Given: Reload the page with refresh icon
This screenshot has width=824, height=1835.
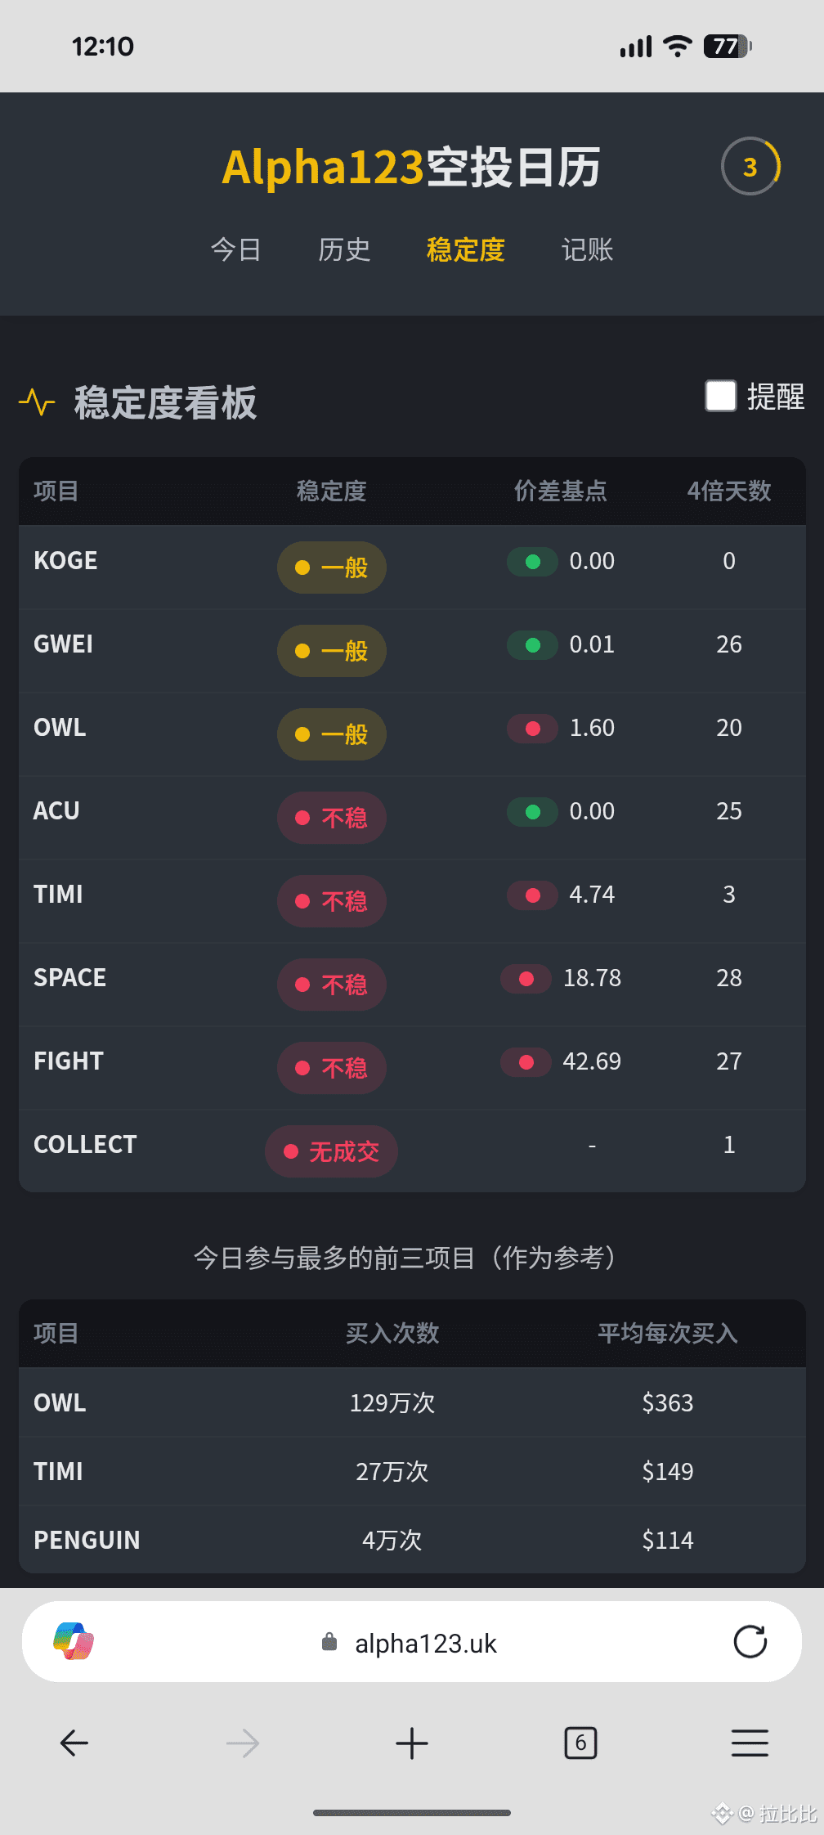Looking at the screenshot, I should click(750, 1641).
